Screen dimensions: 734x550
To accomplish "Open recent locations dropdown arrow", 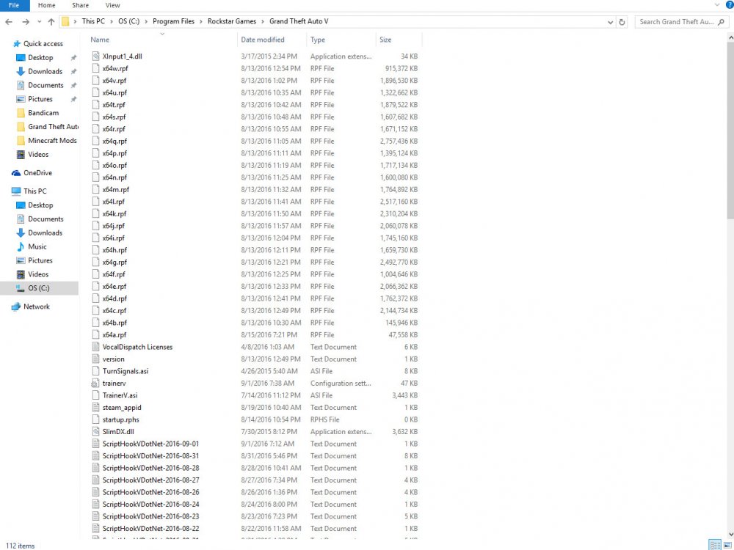I will tap(40, 21).
